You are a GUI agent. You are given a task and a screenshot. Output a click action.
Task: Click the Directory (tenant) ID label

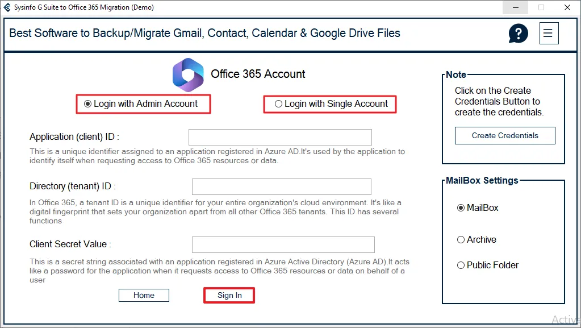click(73, 186)
